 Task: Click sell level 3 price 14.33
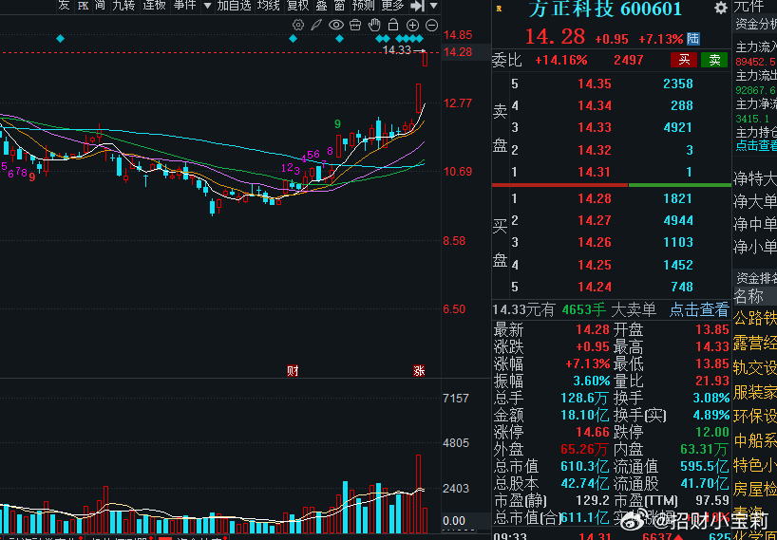click(594, 127)
